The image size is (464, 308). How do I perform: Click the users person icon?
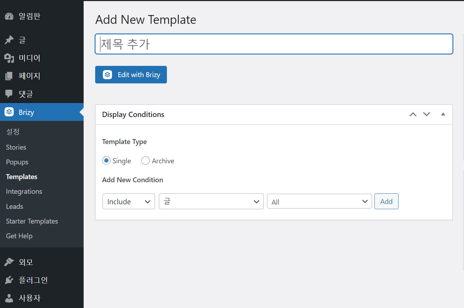click(9, 298)
